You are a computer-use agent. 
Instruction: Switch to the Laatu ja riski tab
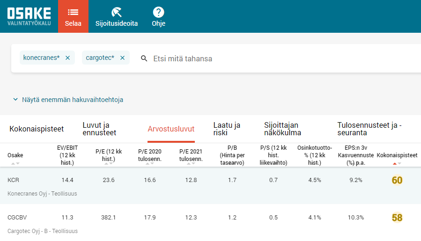(227, 129)
